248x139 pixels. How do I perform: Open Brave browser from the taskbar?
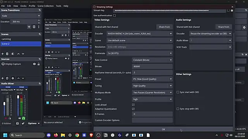tap(91, 135)
